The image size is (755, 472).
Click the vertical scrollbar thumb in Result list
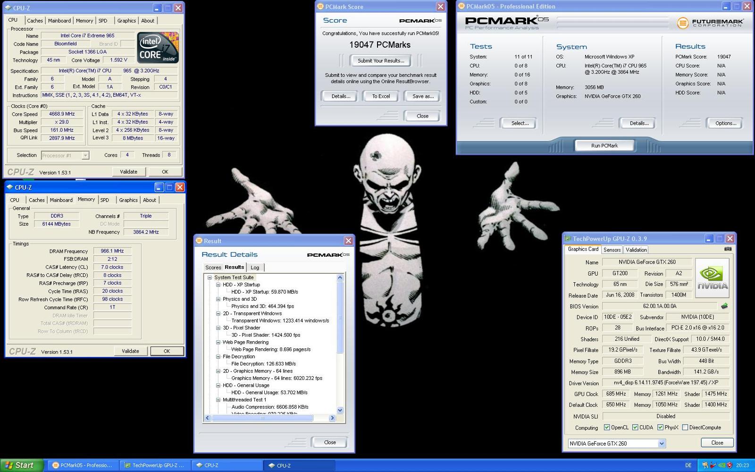(340, 317)
